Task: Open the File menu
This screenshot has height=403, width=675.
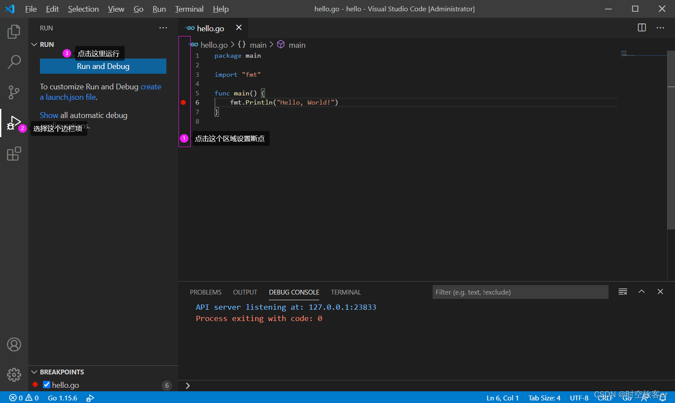Action: (x=31, y=9)
